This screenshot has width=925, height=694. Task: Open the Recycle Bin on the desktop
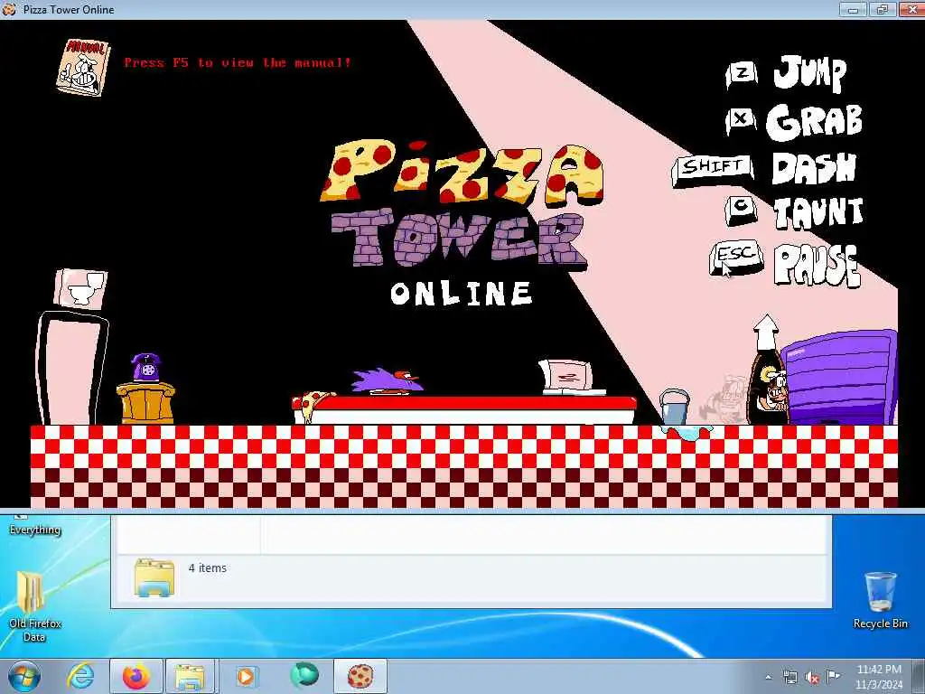880,600
